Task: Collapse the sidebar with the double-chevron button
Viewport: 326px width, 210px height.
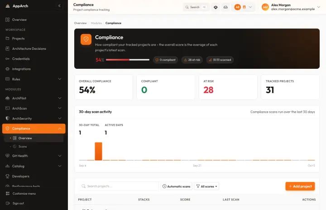Action: click(59, 6)
